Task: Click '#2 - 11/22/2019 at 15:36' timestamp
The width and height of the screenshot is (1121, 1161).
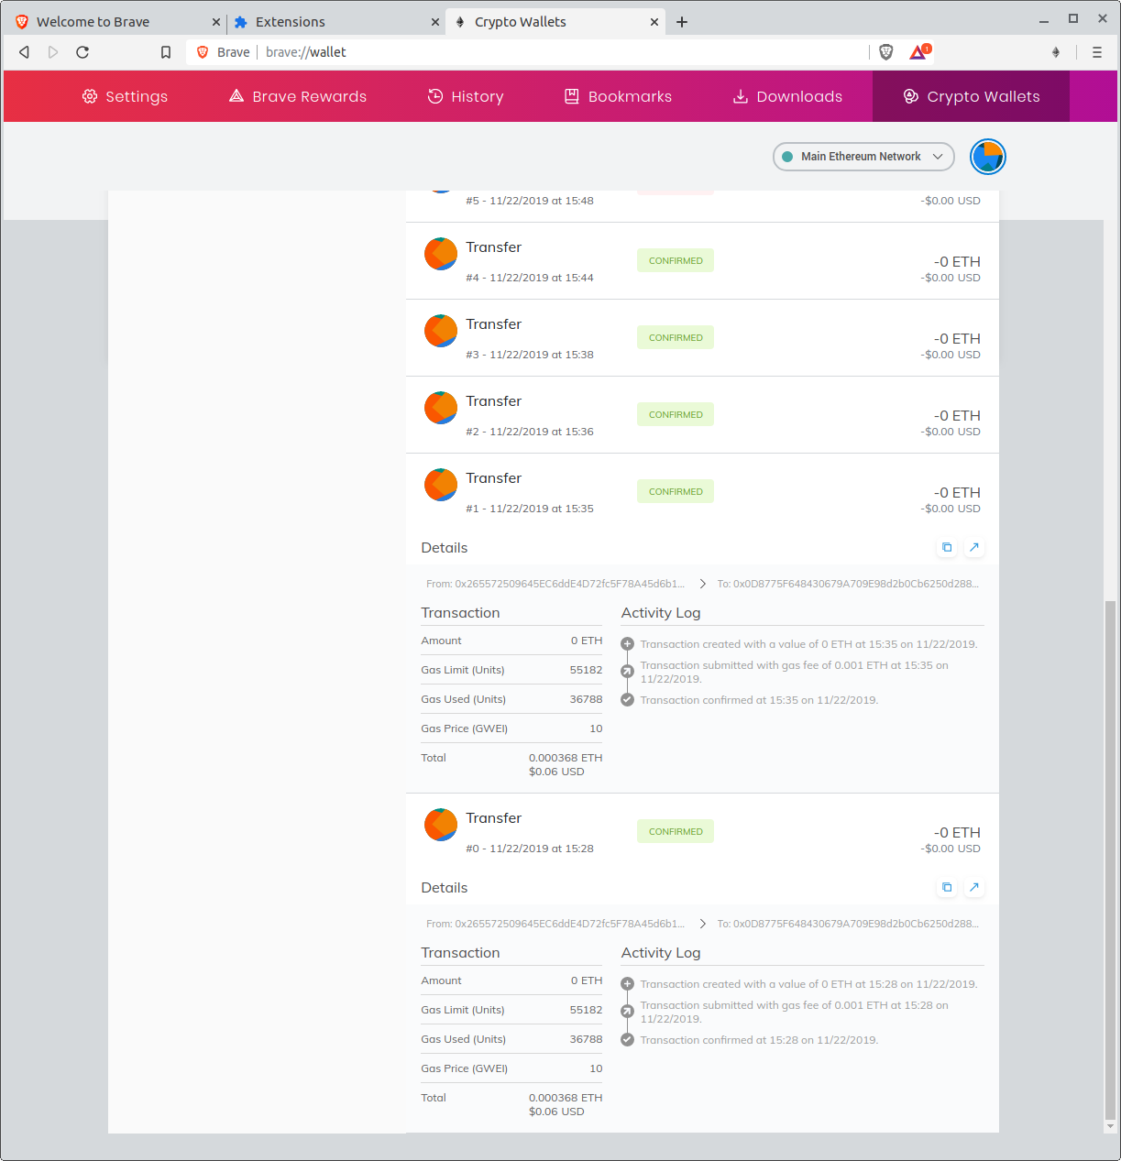Action: pyautogui.click(x=530, y=432)
